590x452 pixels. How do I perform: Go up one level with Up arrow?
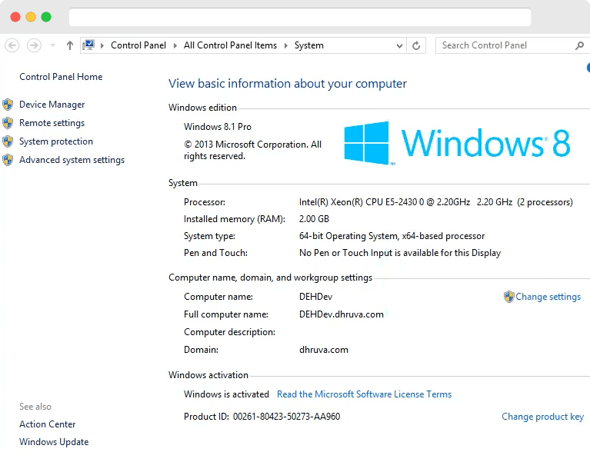click(69, 45)
